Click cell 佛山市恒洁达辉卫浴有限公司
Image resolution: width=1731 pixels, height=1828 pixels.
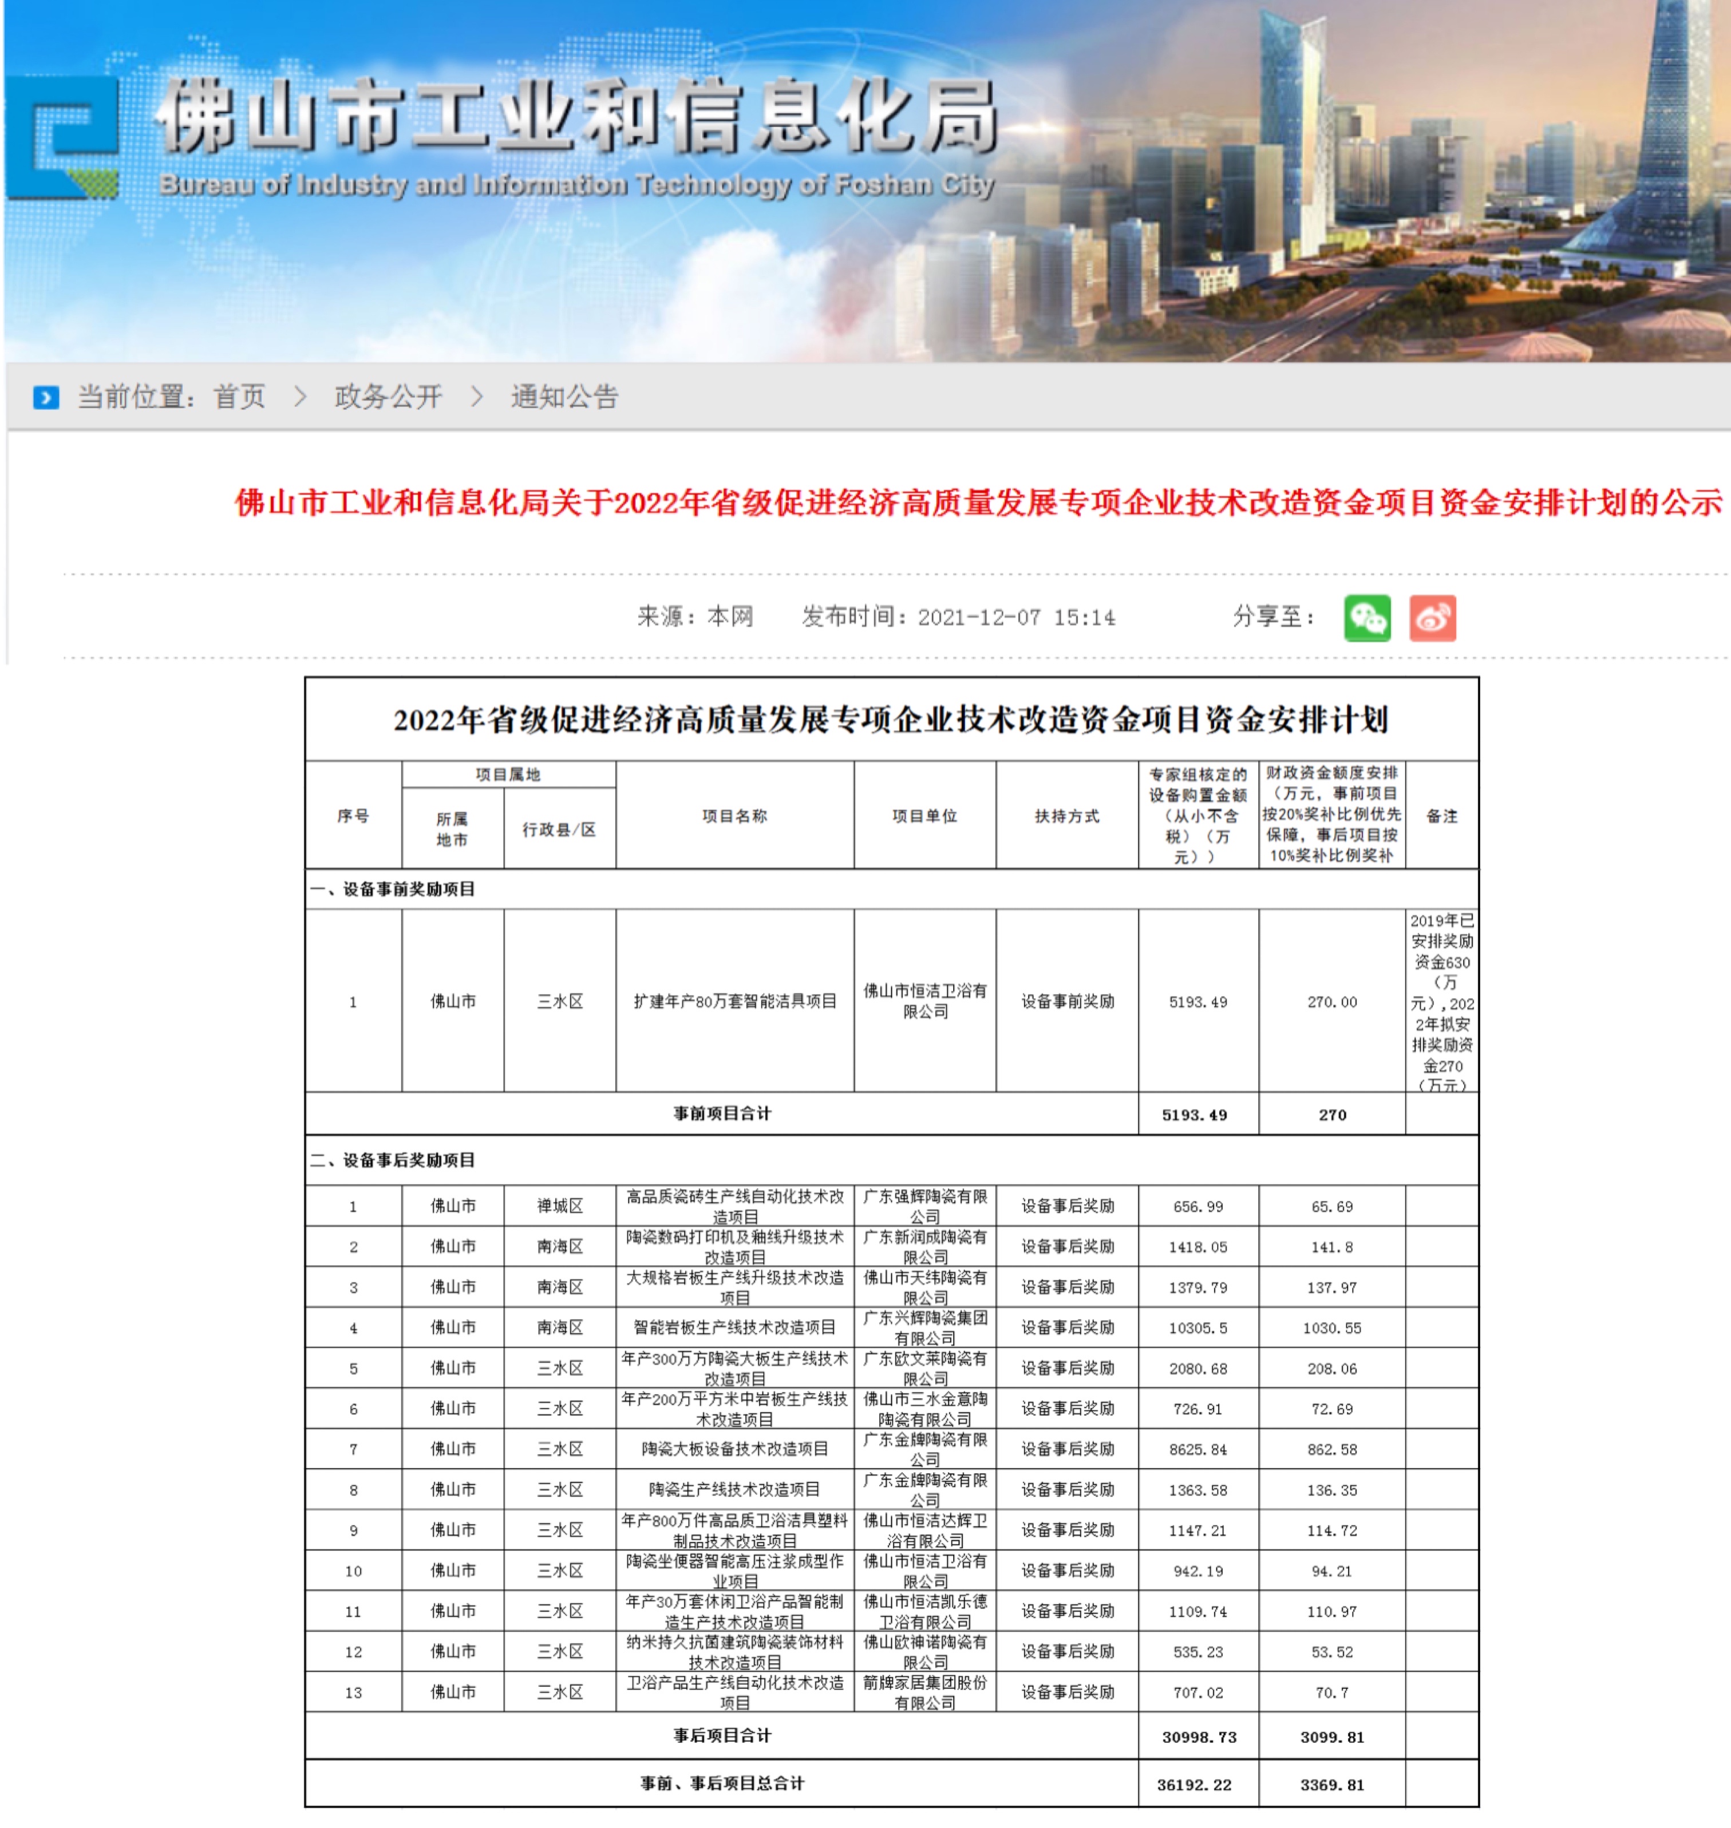[924, 1530]
